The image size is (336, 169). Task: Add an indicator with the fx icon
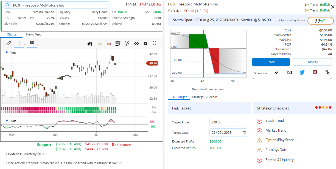[127, 43]
